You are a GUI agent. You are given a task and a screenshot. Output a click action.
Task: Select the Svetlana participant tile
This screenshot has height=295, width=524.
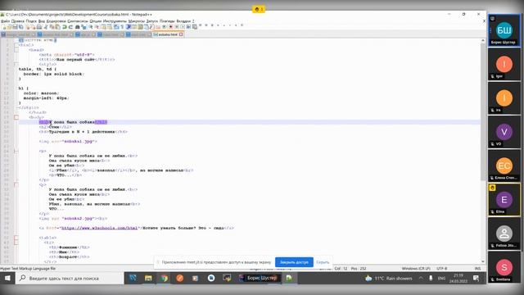pyautogui.click(x=504, y=267)
